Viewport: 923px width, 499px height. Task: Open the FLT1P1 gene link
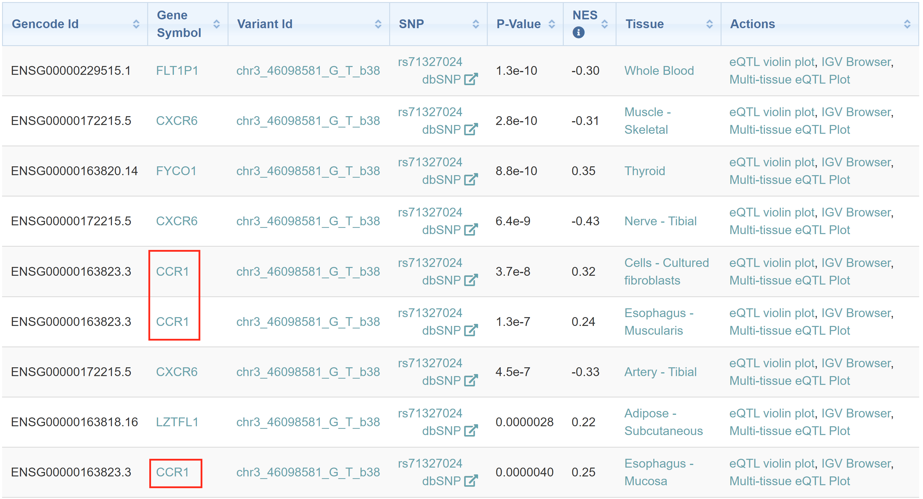pos(177,71)
